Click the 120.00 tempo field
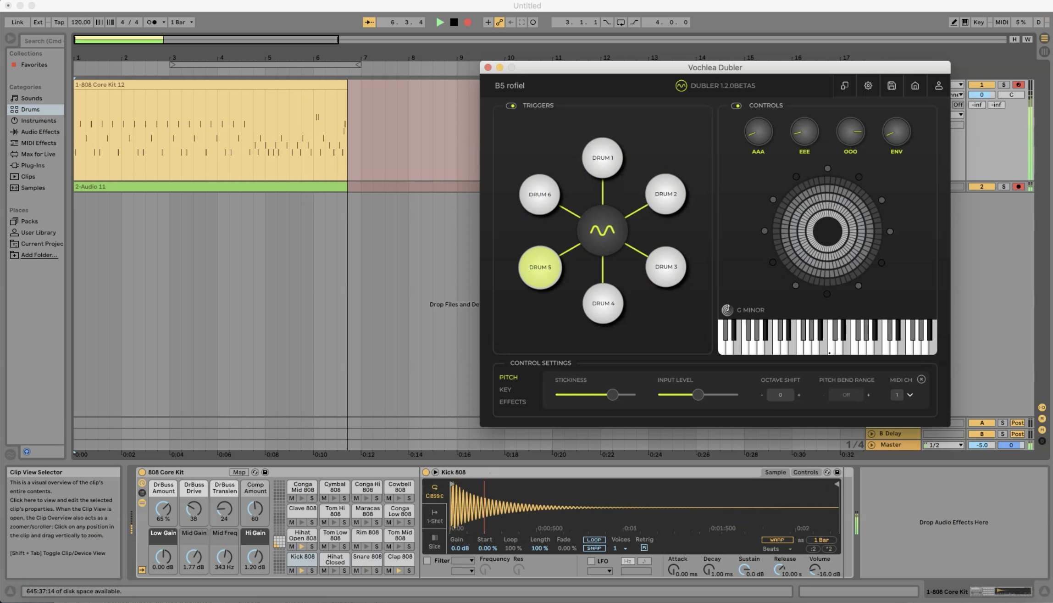The width and height of the screenshot is (1053, 603). (80, 22)
